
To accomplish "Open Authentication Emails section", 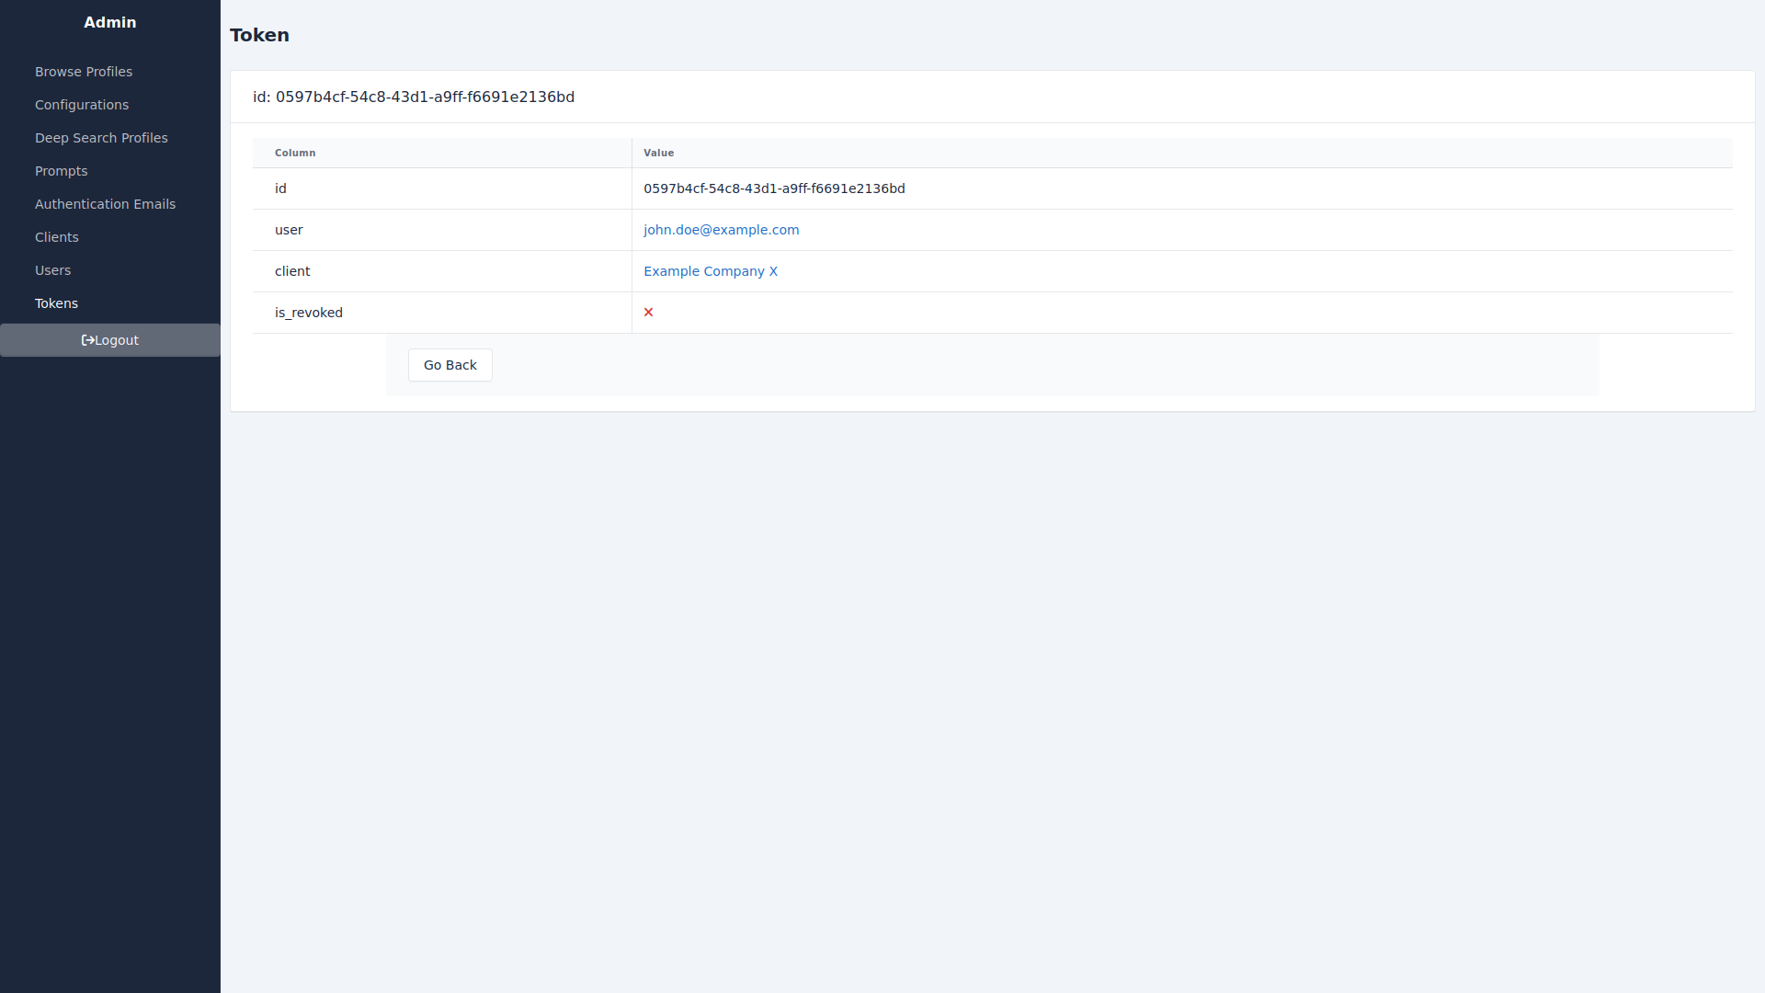I will [x=105, y=204].
